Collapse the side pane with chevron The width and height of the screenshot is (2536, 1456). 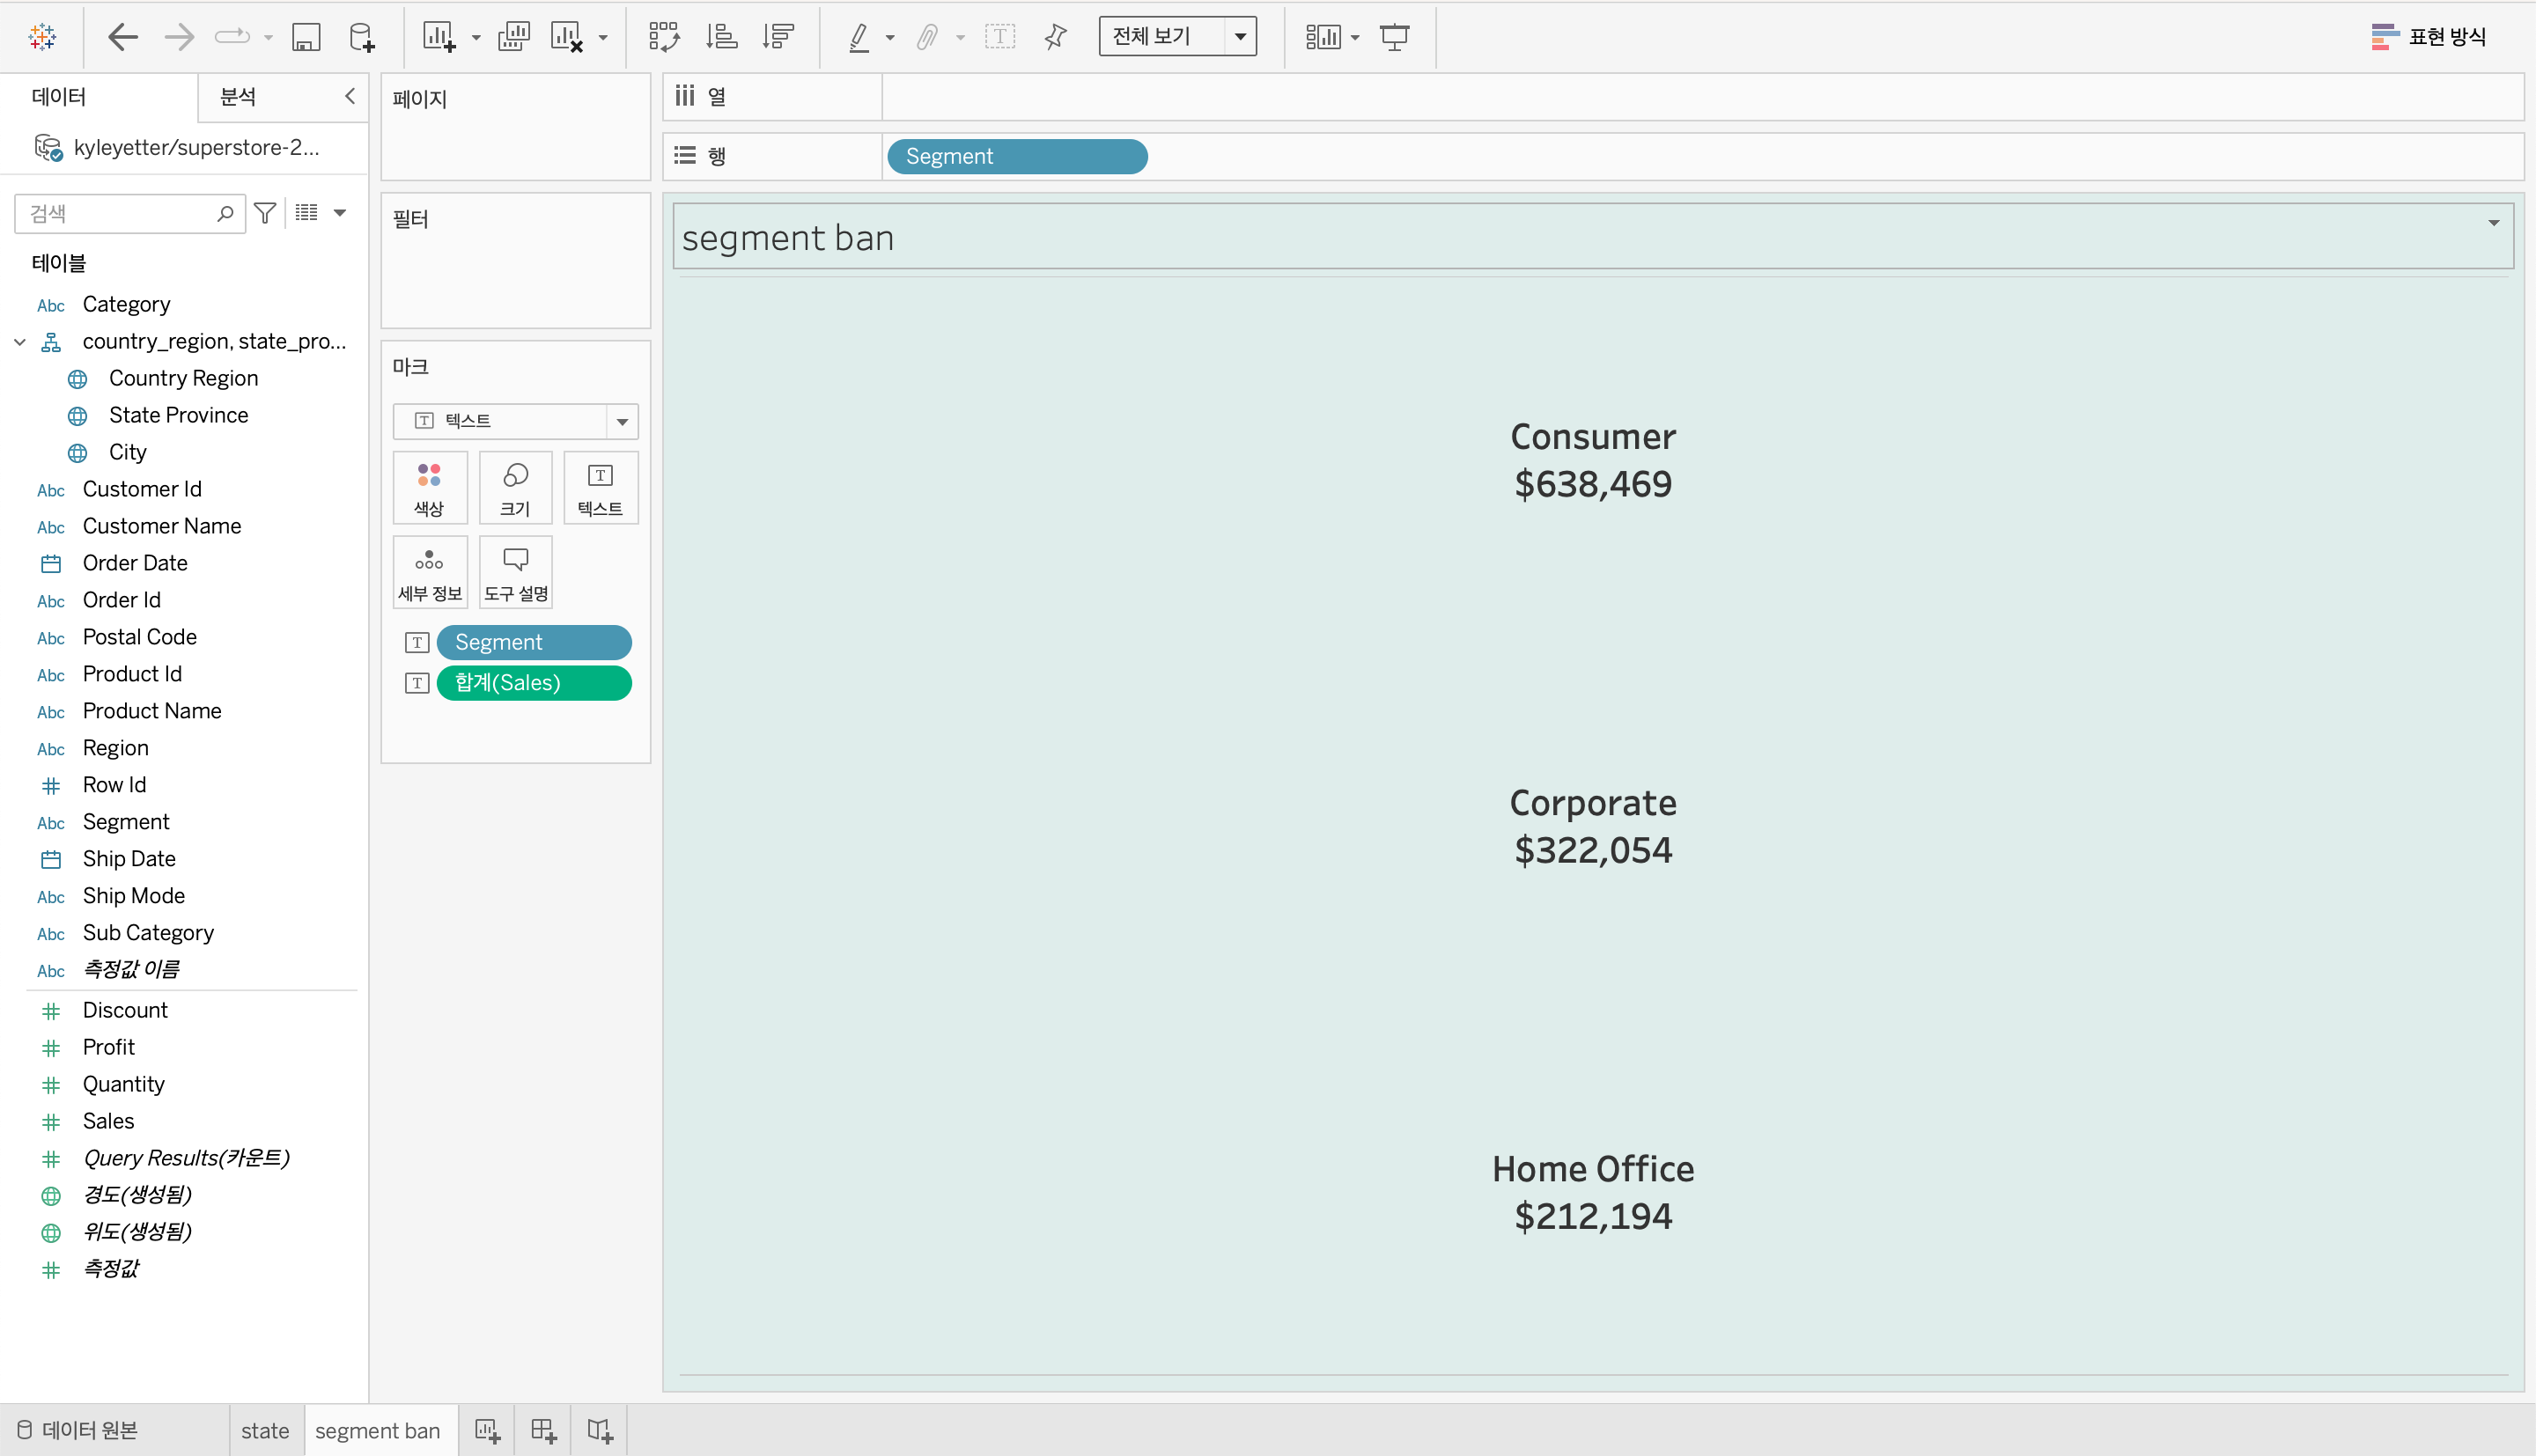(350, 96)
